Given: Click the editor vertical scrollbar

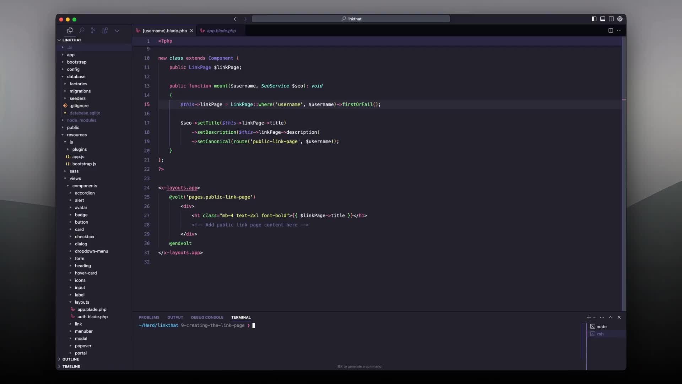Looking at the screenshot, I should (x=624, y=174).
